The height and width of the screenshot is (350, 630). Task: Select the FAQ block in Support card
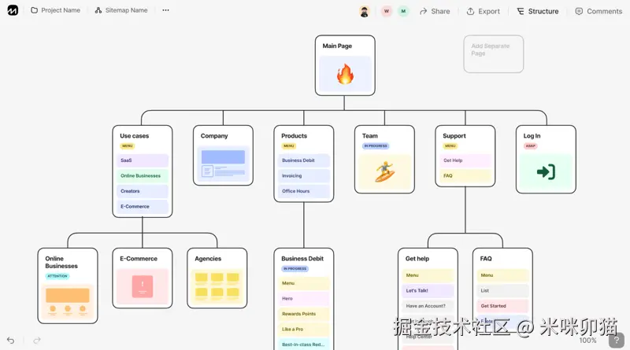465,176
